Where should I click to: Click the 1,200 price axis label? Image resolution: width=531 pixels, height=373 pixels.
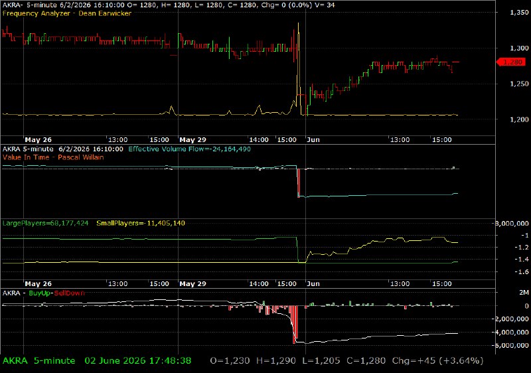coord(519,119)
